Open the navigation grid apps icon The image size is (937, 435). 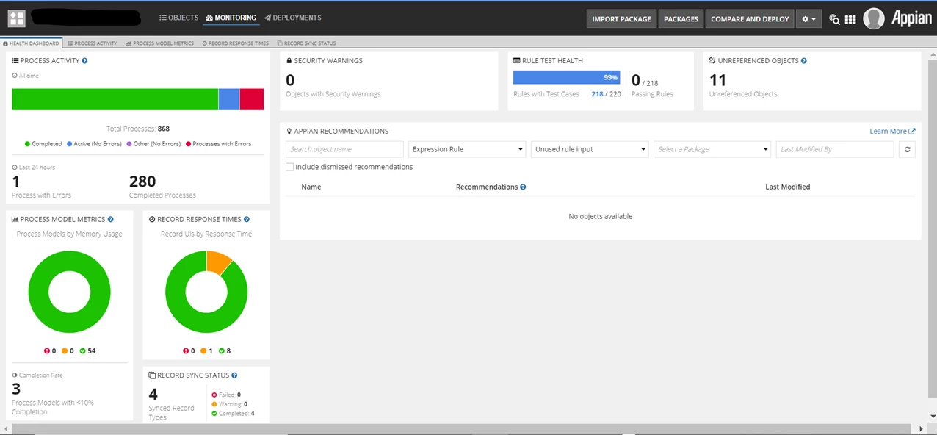pos(850,19)
